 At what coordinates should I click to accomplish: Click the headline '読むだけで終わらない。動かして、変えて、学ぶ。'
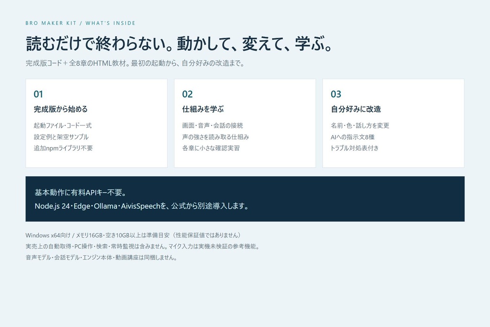click(179, 44)
